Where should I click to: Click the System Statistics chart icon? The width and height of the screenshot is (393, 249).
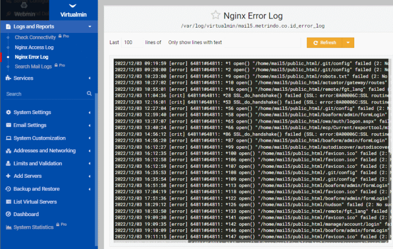pyautogui.click(x=9, y=227)
